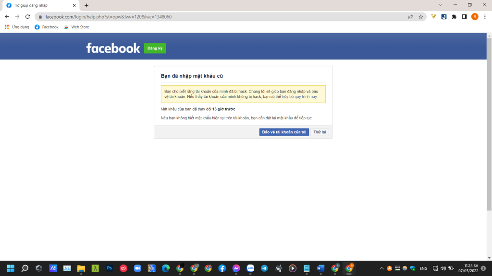Click "Bảo vệ tài khoản của tôi" button
Screen dimensions: 492x276
284,132
